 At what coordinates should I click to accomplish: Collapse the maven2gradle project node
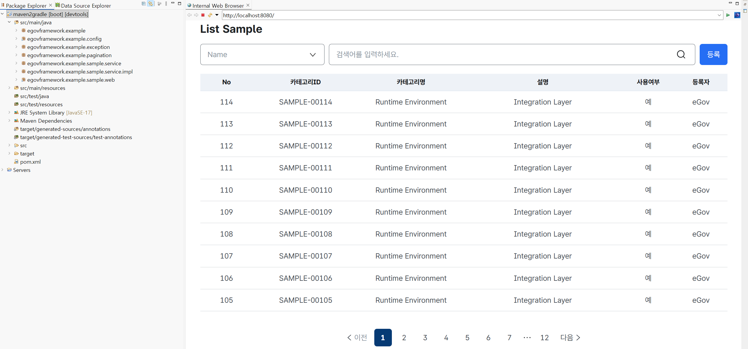2,14
